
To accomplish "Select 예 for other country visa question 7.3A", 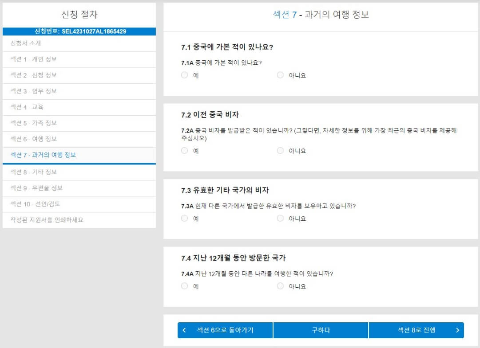I will click(184, 219).
